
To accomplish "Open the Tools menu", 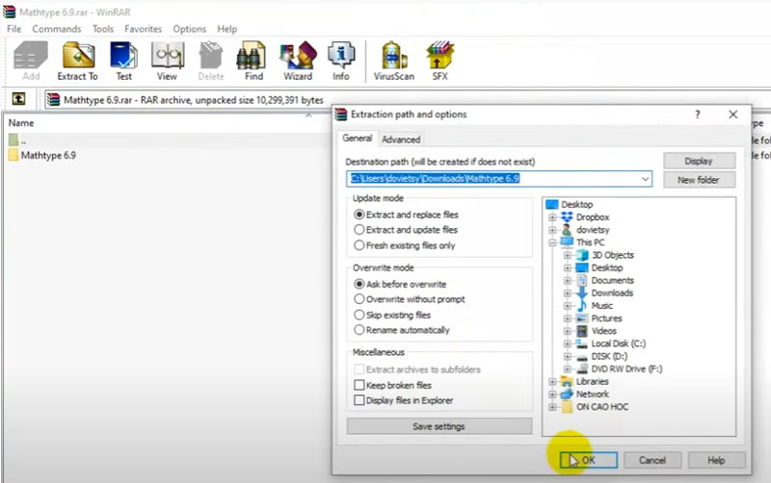I will coord(103,29).
